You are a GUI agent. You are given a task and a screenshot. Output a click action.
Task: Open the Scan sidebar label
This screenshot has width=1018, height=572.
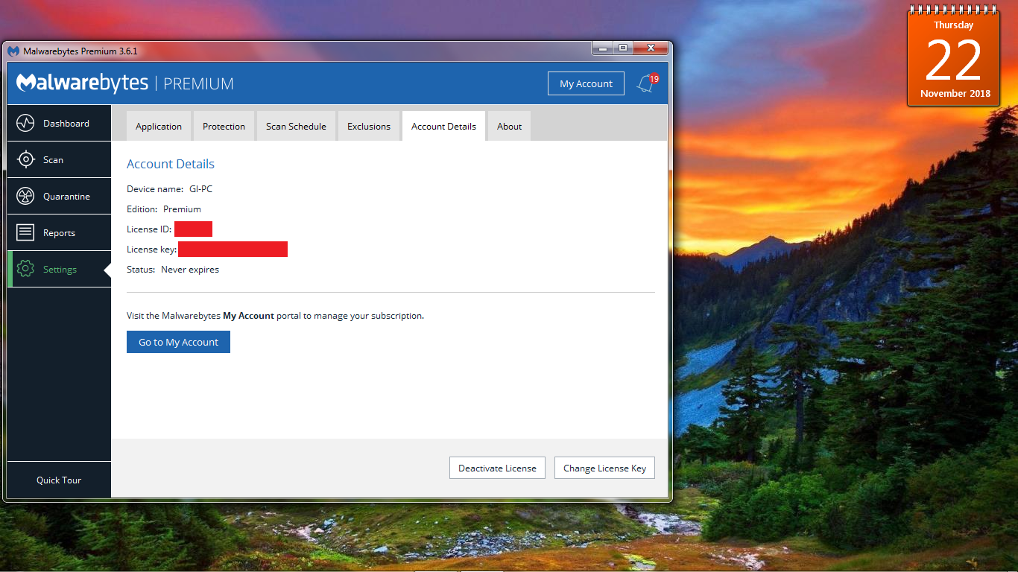pos(53,160)
